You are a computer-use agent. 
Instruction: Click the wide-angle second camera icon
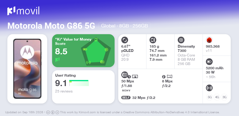pos(169,77)
